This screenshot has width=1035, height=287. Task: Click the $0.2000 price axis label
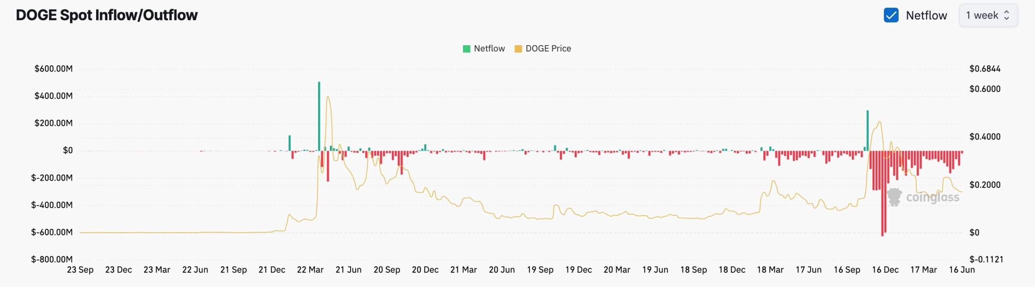click(x=985, y=185)
